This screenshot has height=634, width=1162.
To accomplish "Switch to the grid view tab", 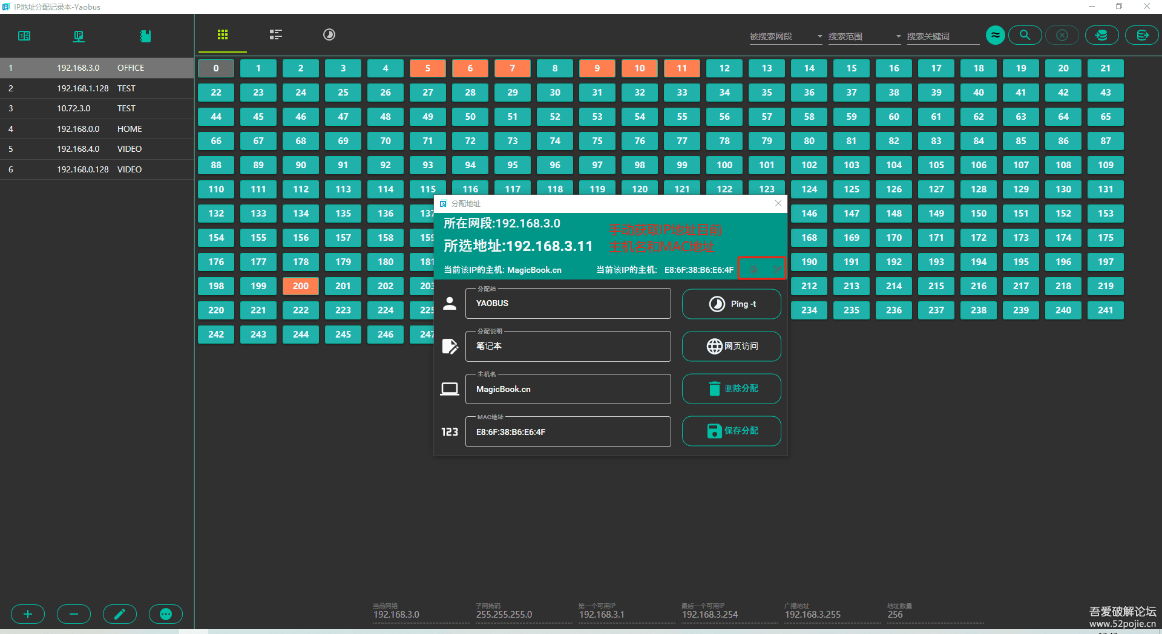I will point(223,34).
